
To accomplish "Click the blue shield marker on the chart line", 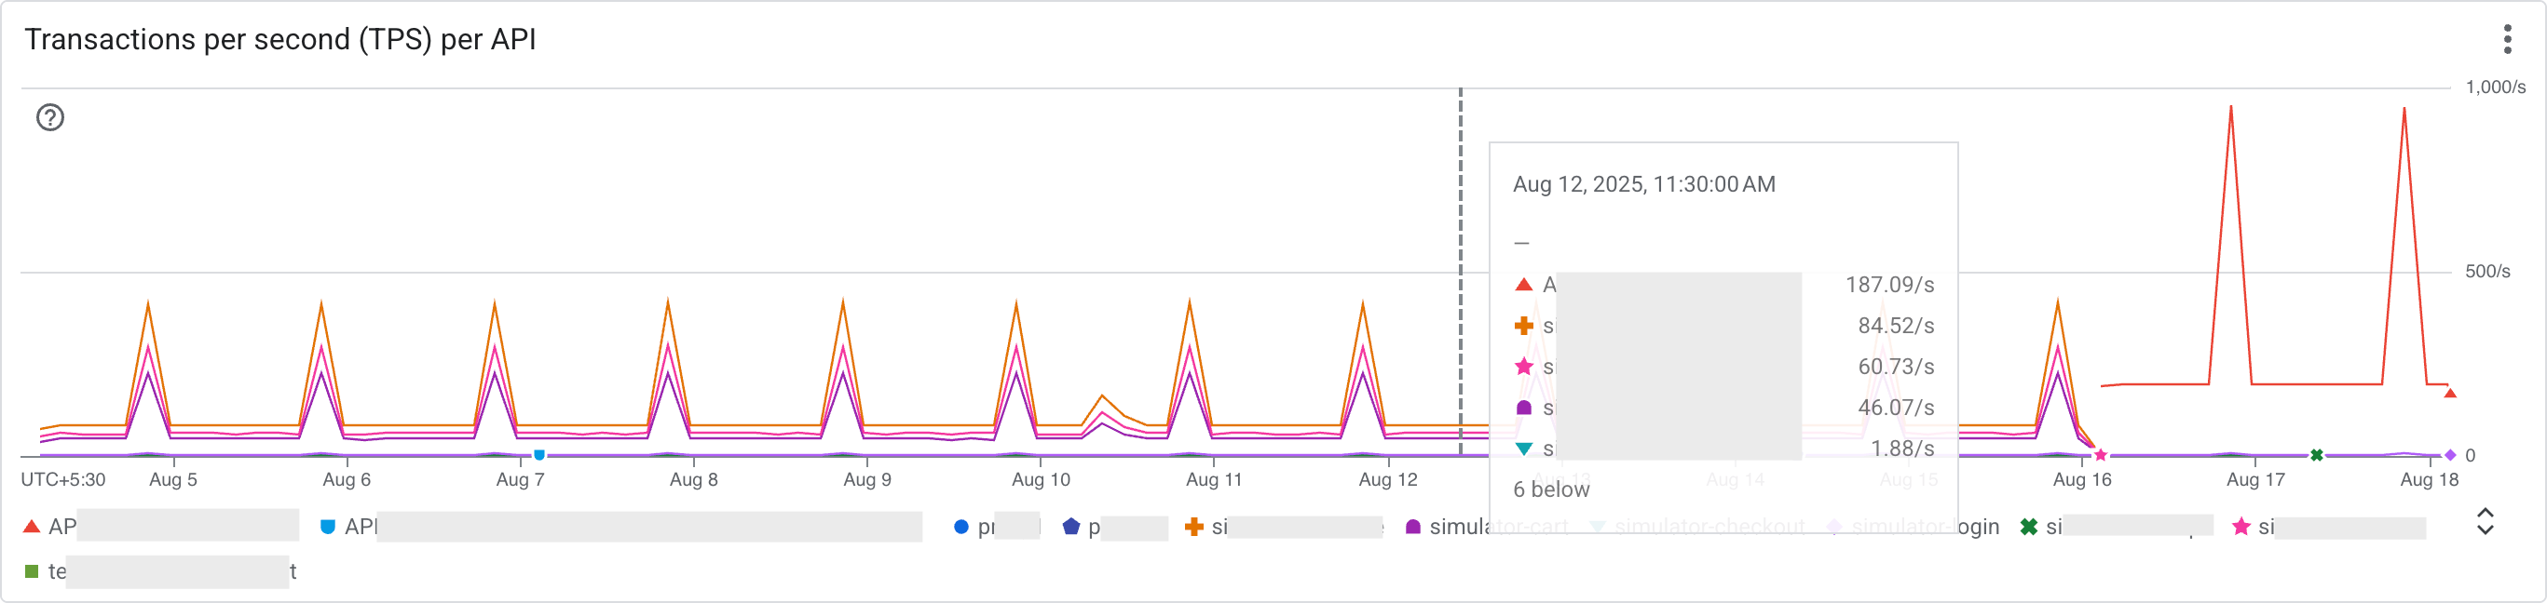I will pos(538,455).
